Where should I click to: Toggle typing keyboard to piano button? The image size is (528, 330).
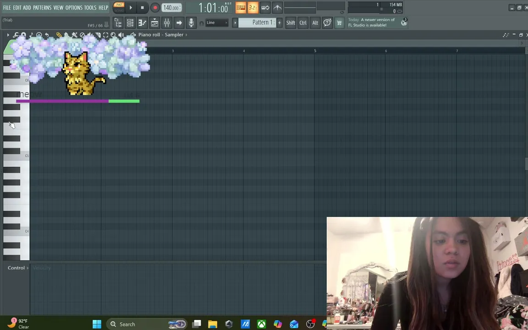tap(241, 7)
